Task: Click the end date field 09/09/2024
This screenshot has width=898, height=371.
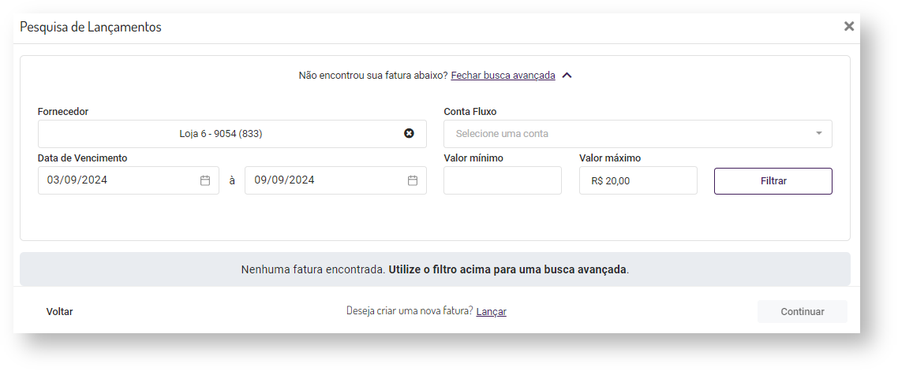Action: (x=325, y=180)
